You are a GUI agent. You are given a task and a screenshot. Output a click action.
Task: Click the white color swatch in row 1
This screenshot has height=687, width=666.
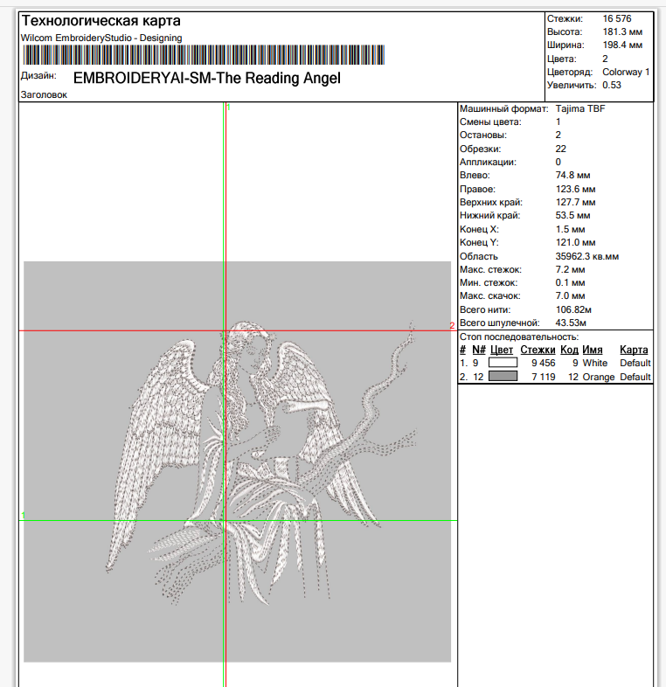point(503,363)
